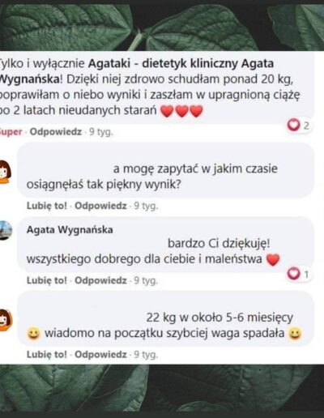Screen dimensions: 324x418
Task: Click the heart reaction count showing 2
Action: pos(299,126)
